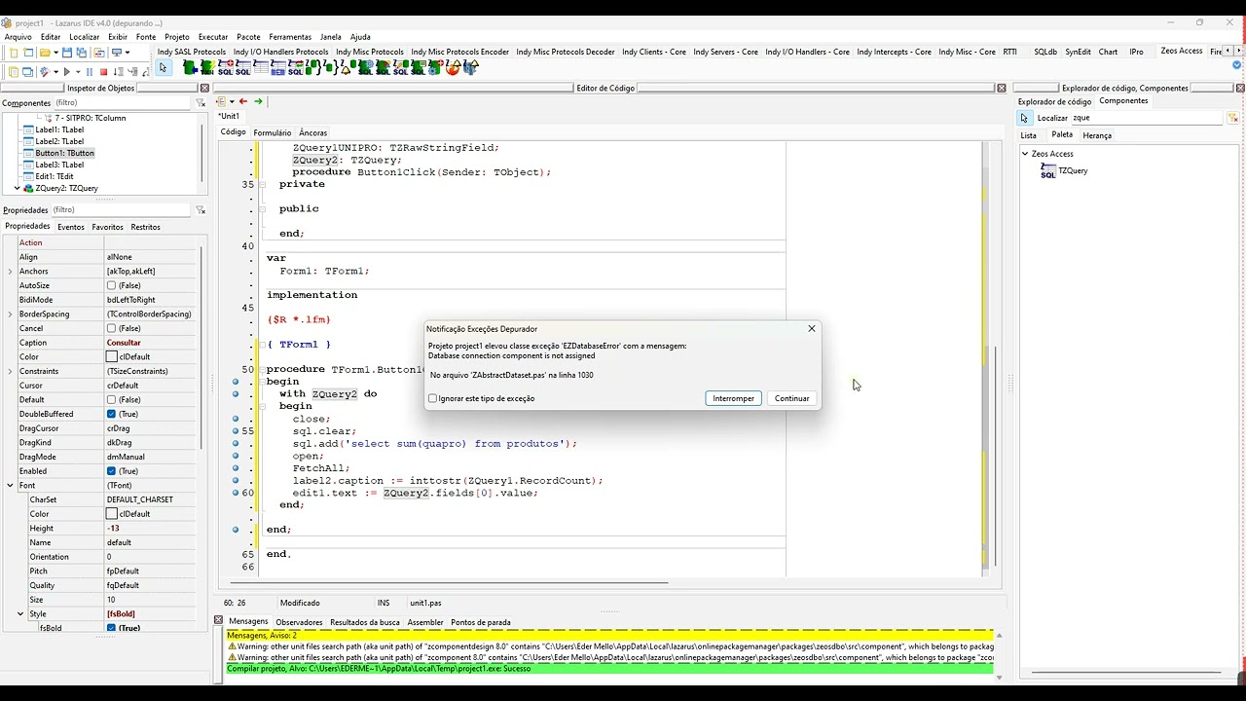Click the desktop layout monitor icon
This screenshot has height=701, width=1246.
117,53
